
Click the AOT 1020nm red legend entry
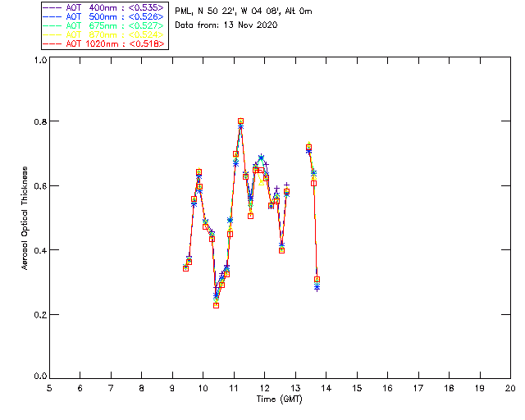103,43
